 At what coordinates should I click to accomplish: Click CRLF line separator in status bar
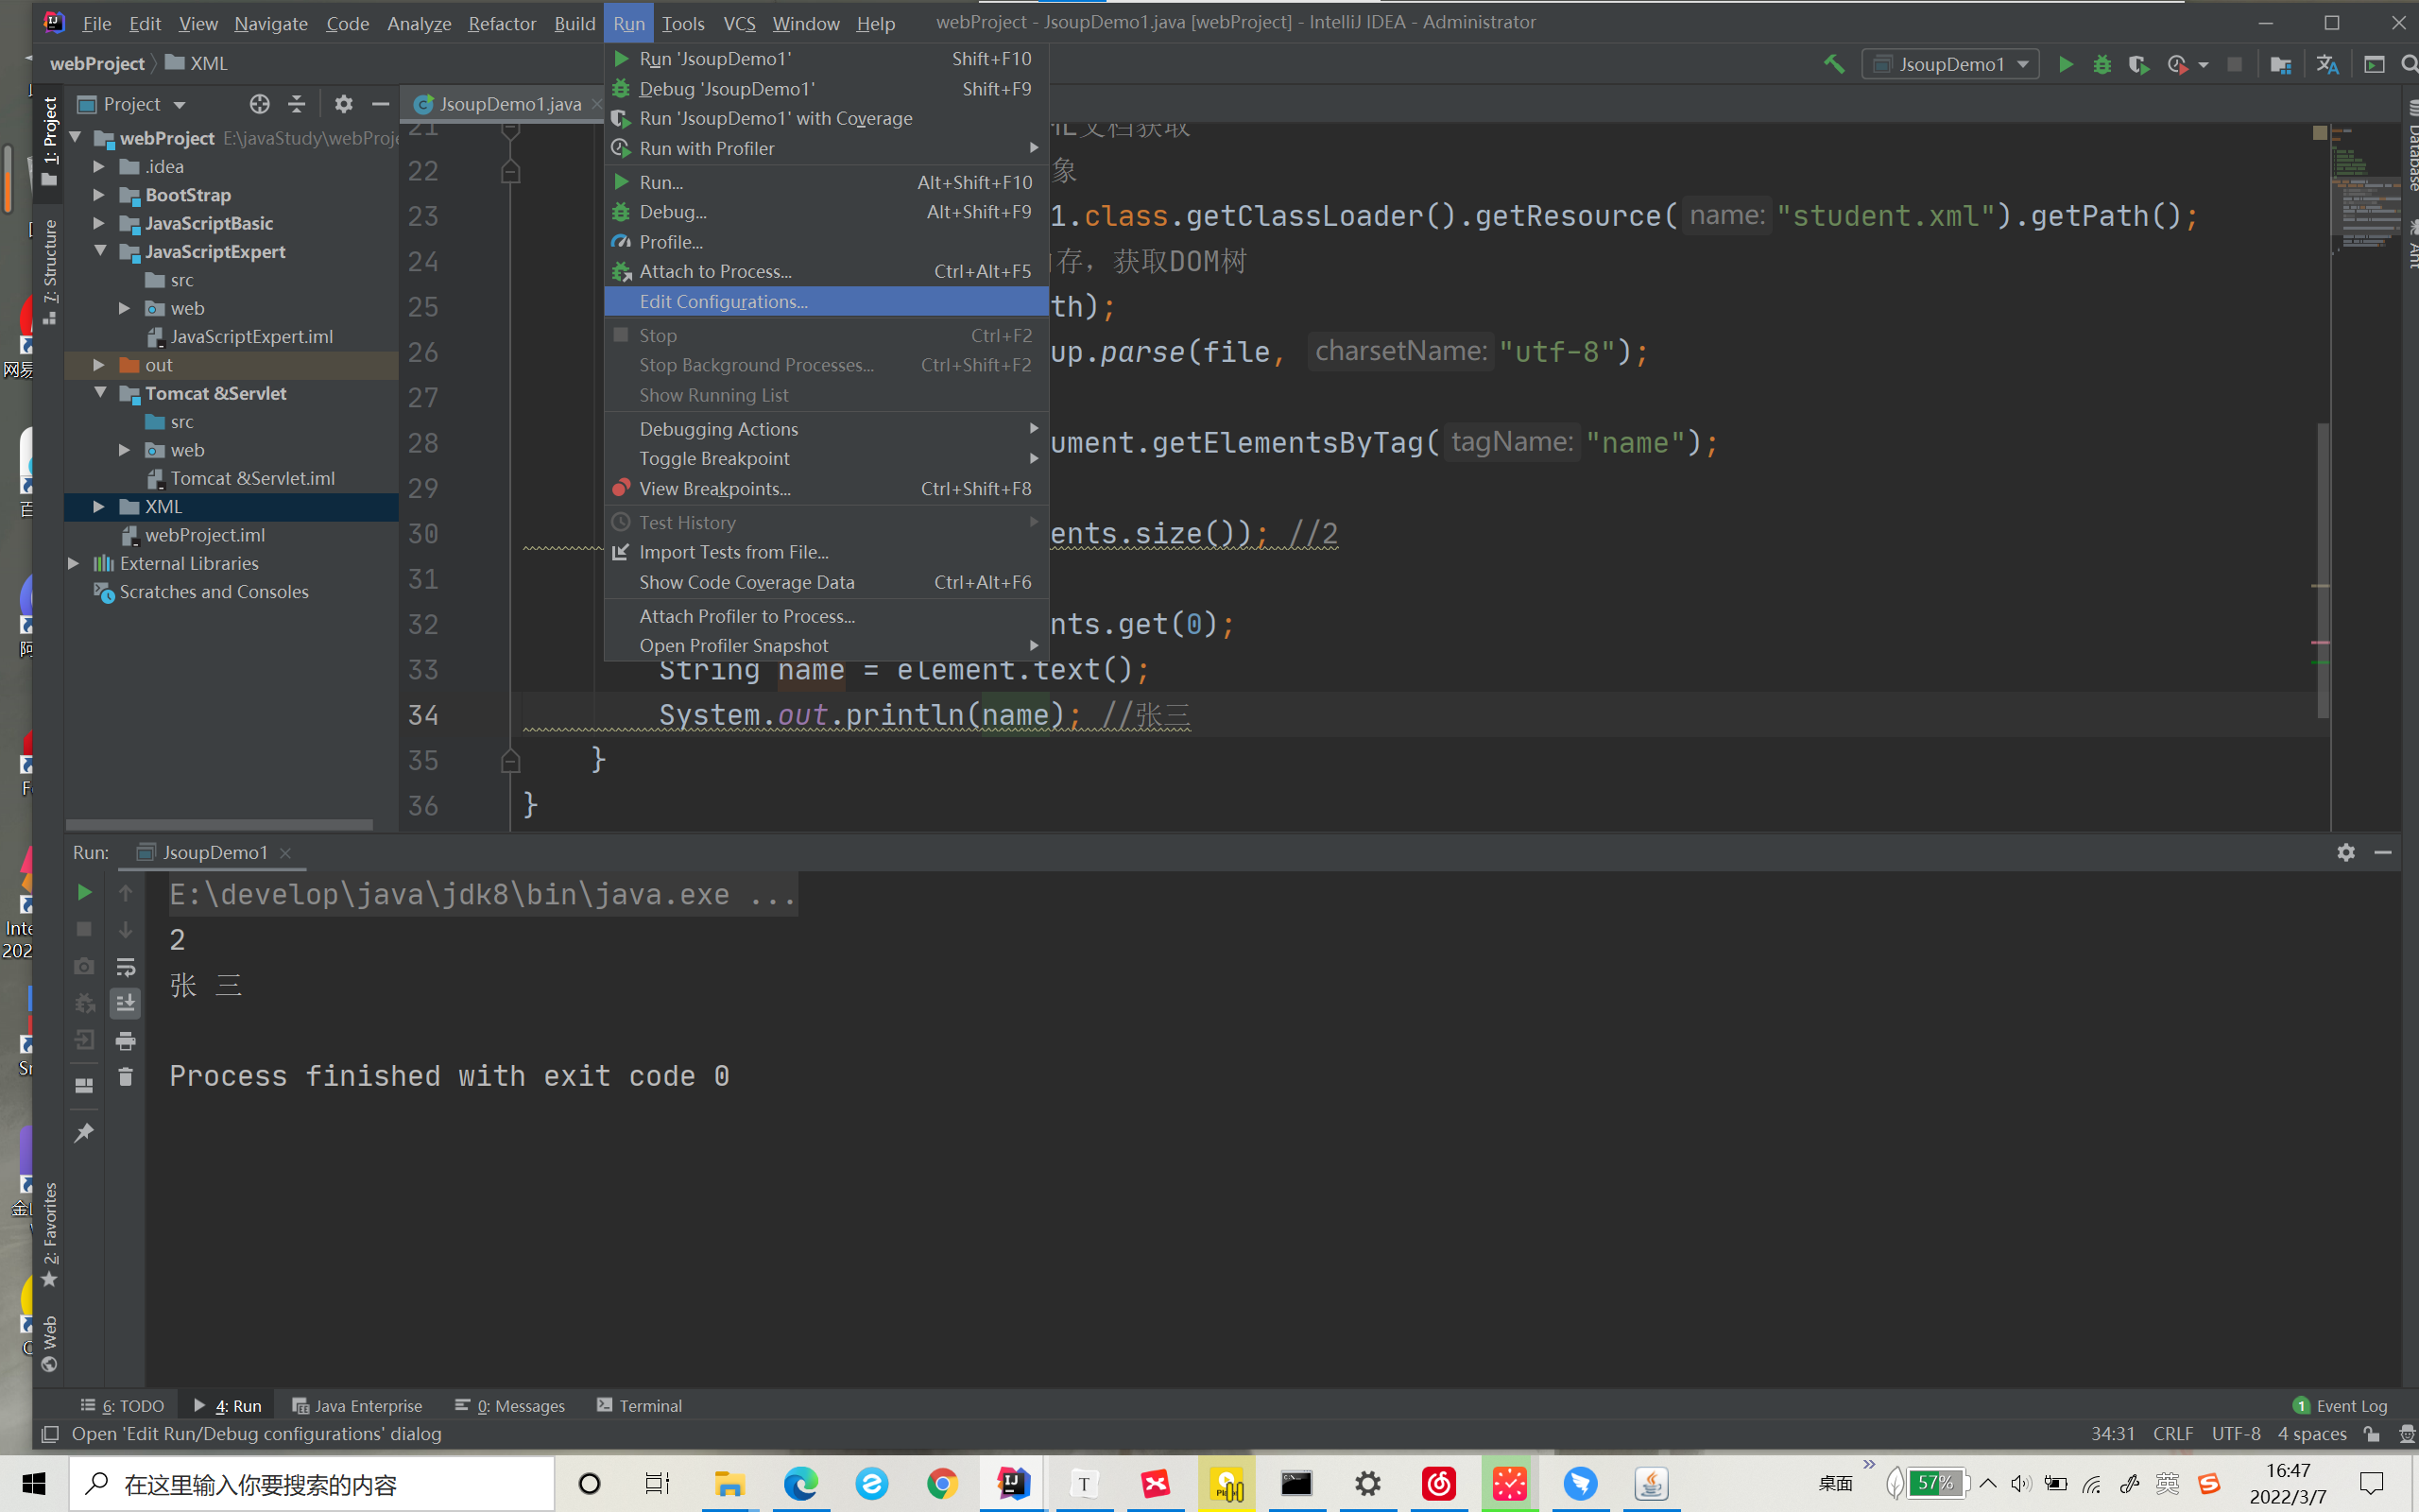[x=2173, y=1434]
